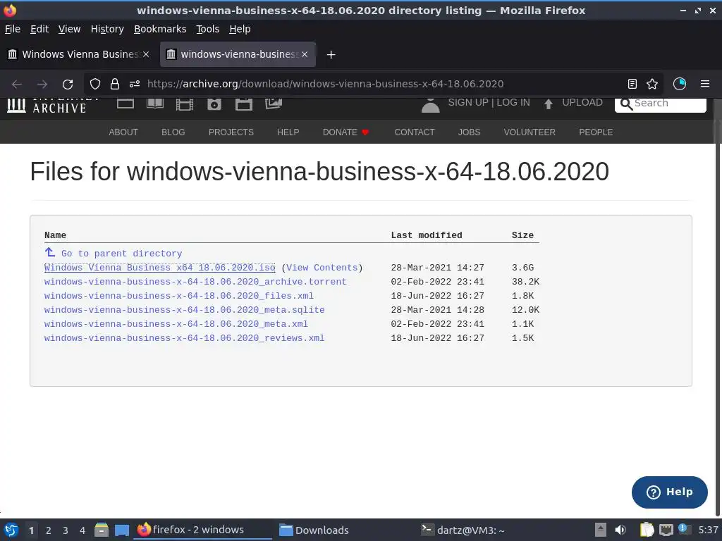Open the VOLUNTEER nav link

[x=530, y=132]
